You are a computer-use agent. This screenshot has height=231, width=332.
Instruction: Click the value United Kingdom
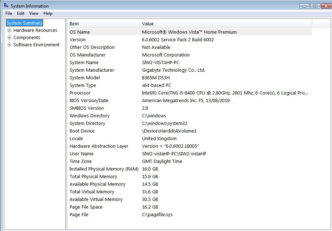159,139
